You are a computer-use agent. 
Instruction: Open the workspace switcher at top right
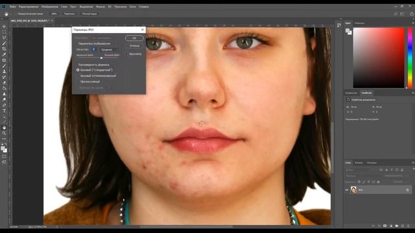pos(402,14)
